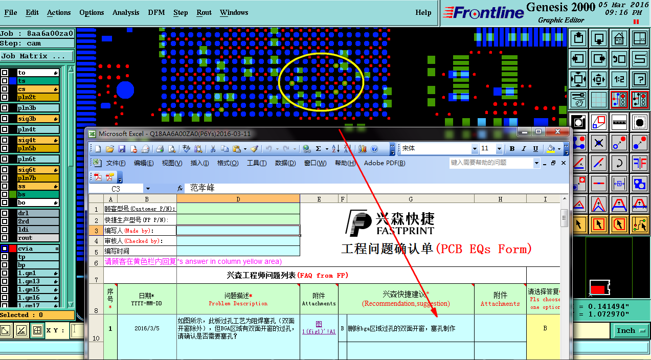This screenshot has height=360, width=651.
Task: Click the Job Matrix button
Action: pos(37,56)
